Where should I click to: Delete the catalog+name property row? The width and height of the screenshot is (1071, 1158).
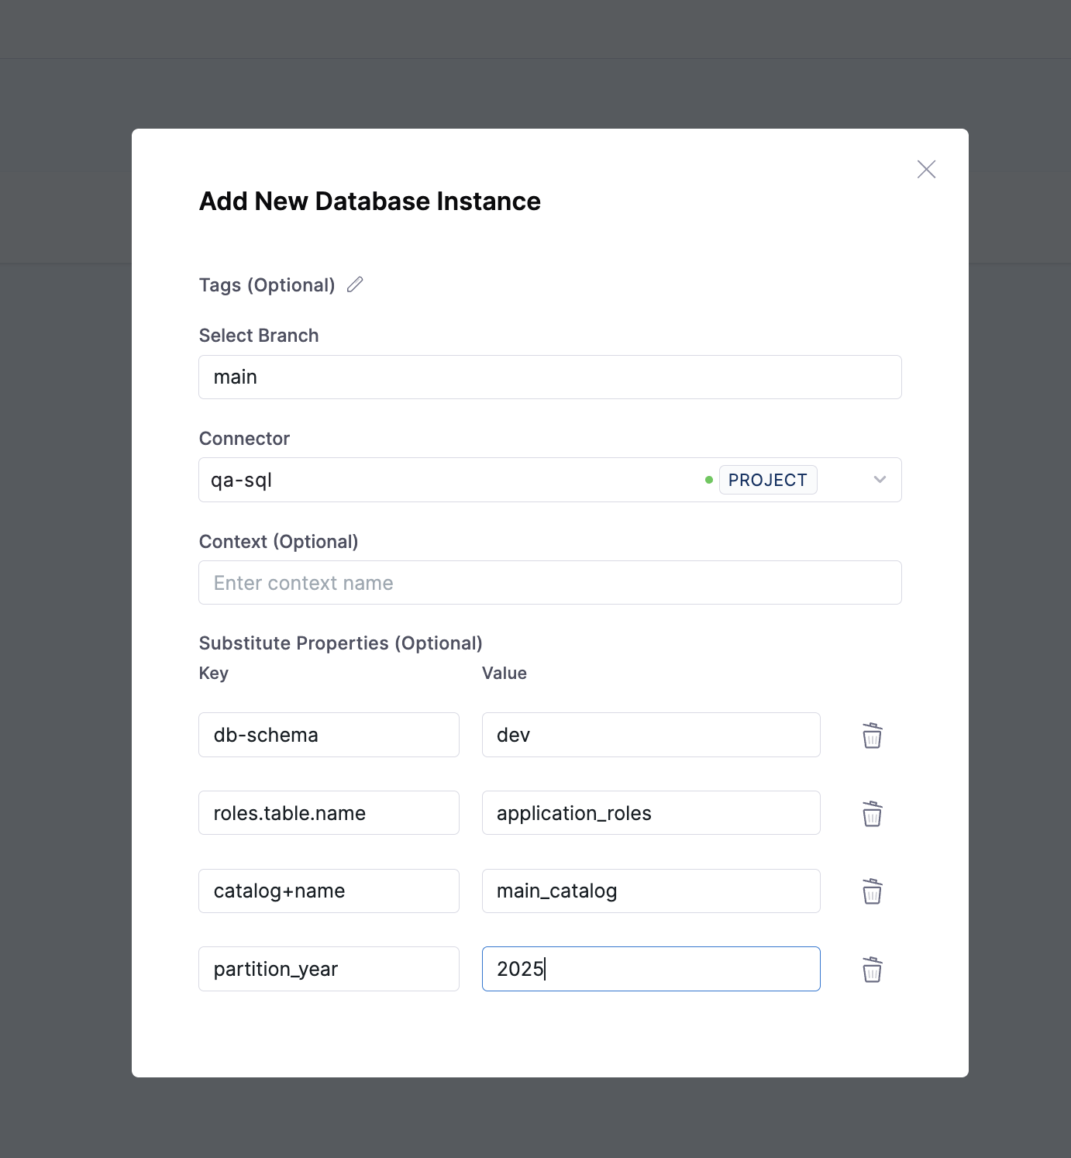[872, 891]
